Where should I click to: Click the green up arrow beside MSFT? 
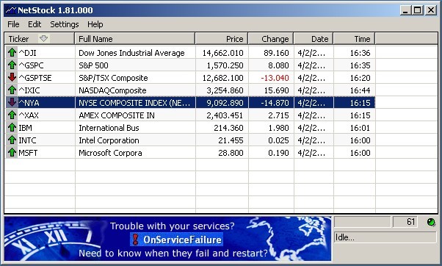pyautogui.click(x=12, y=152)
